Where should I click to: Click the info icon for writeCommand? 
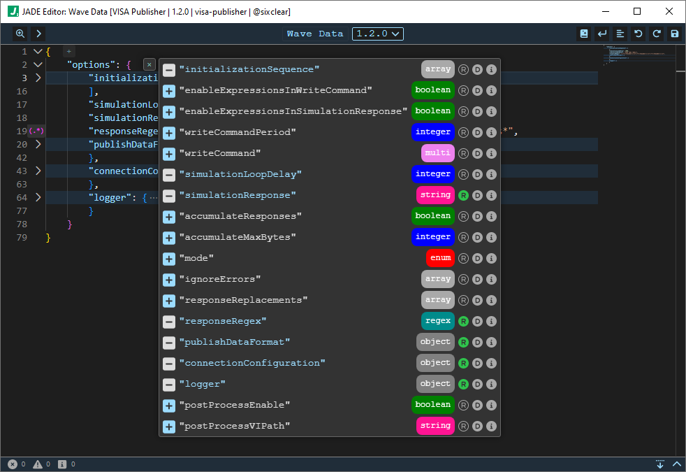pos(491,153)
